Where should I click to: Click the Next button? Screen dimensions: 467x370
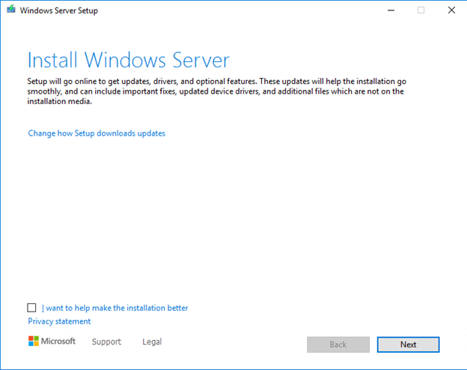point(408,345)
